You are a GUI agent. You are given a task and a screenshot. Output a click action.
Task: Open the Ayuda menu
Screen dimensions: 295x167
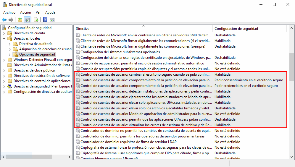(50, 12)
